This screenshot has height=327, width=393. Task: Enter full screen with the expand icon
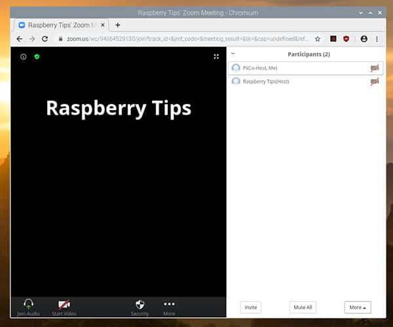[x=216, y=56]
